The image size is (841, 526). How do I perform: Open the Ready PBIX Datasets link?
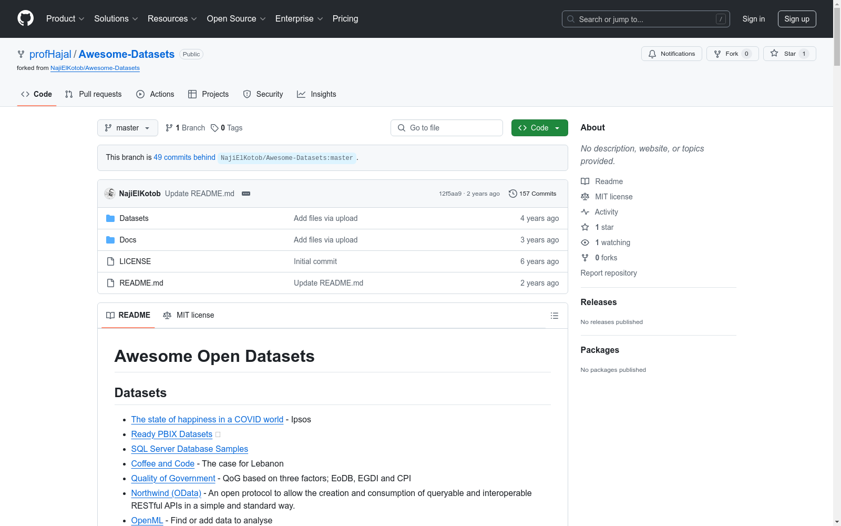[x=172, y=434]
